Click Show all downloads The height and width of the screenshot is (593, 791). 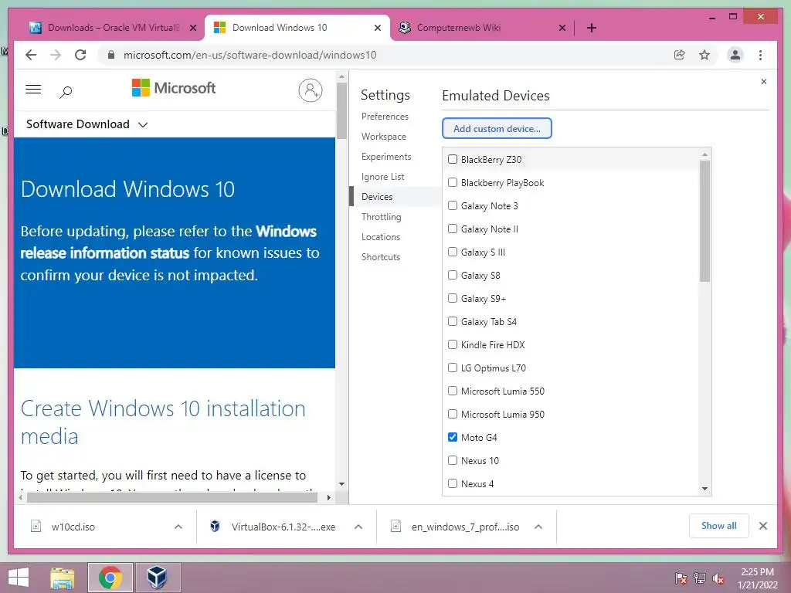click(x=718, y=526)
